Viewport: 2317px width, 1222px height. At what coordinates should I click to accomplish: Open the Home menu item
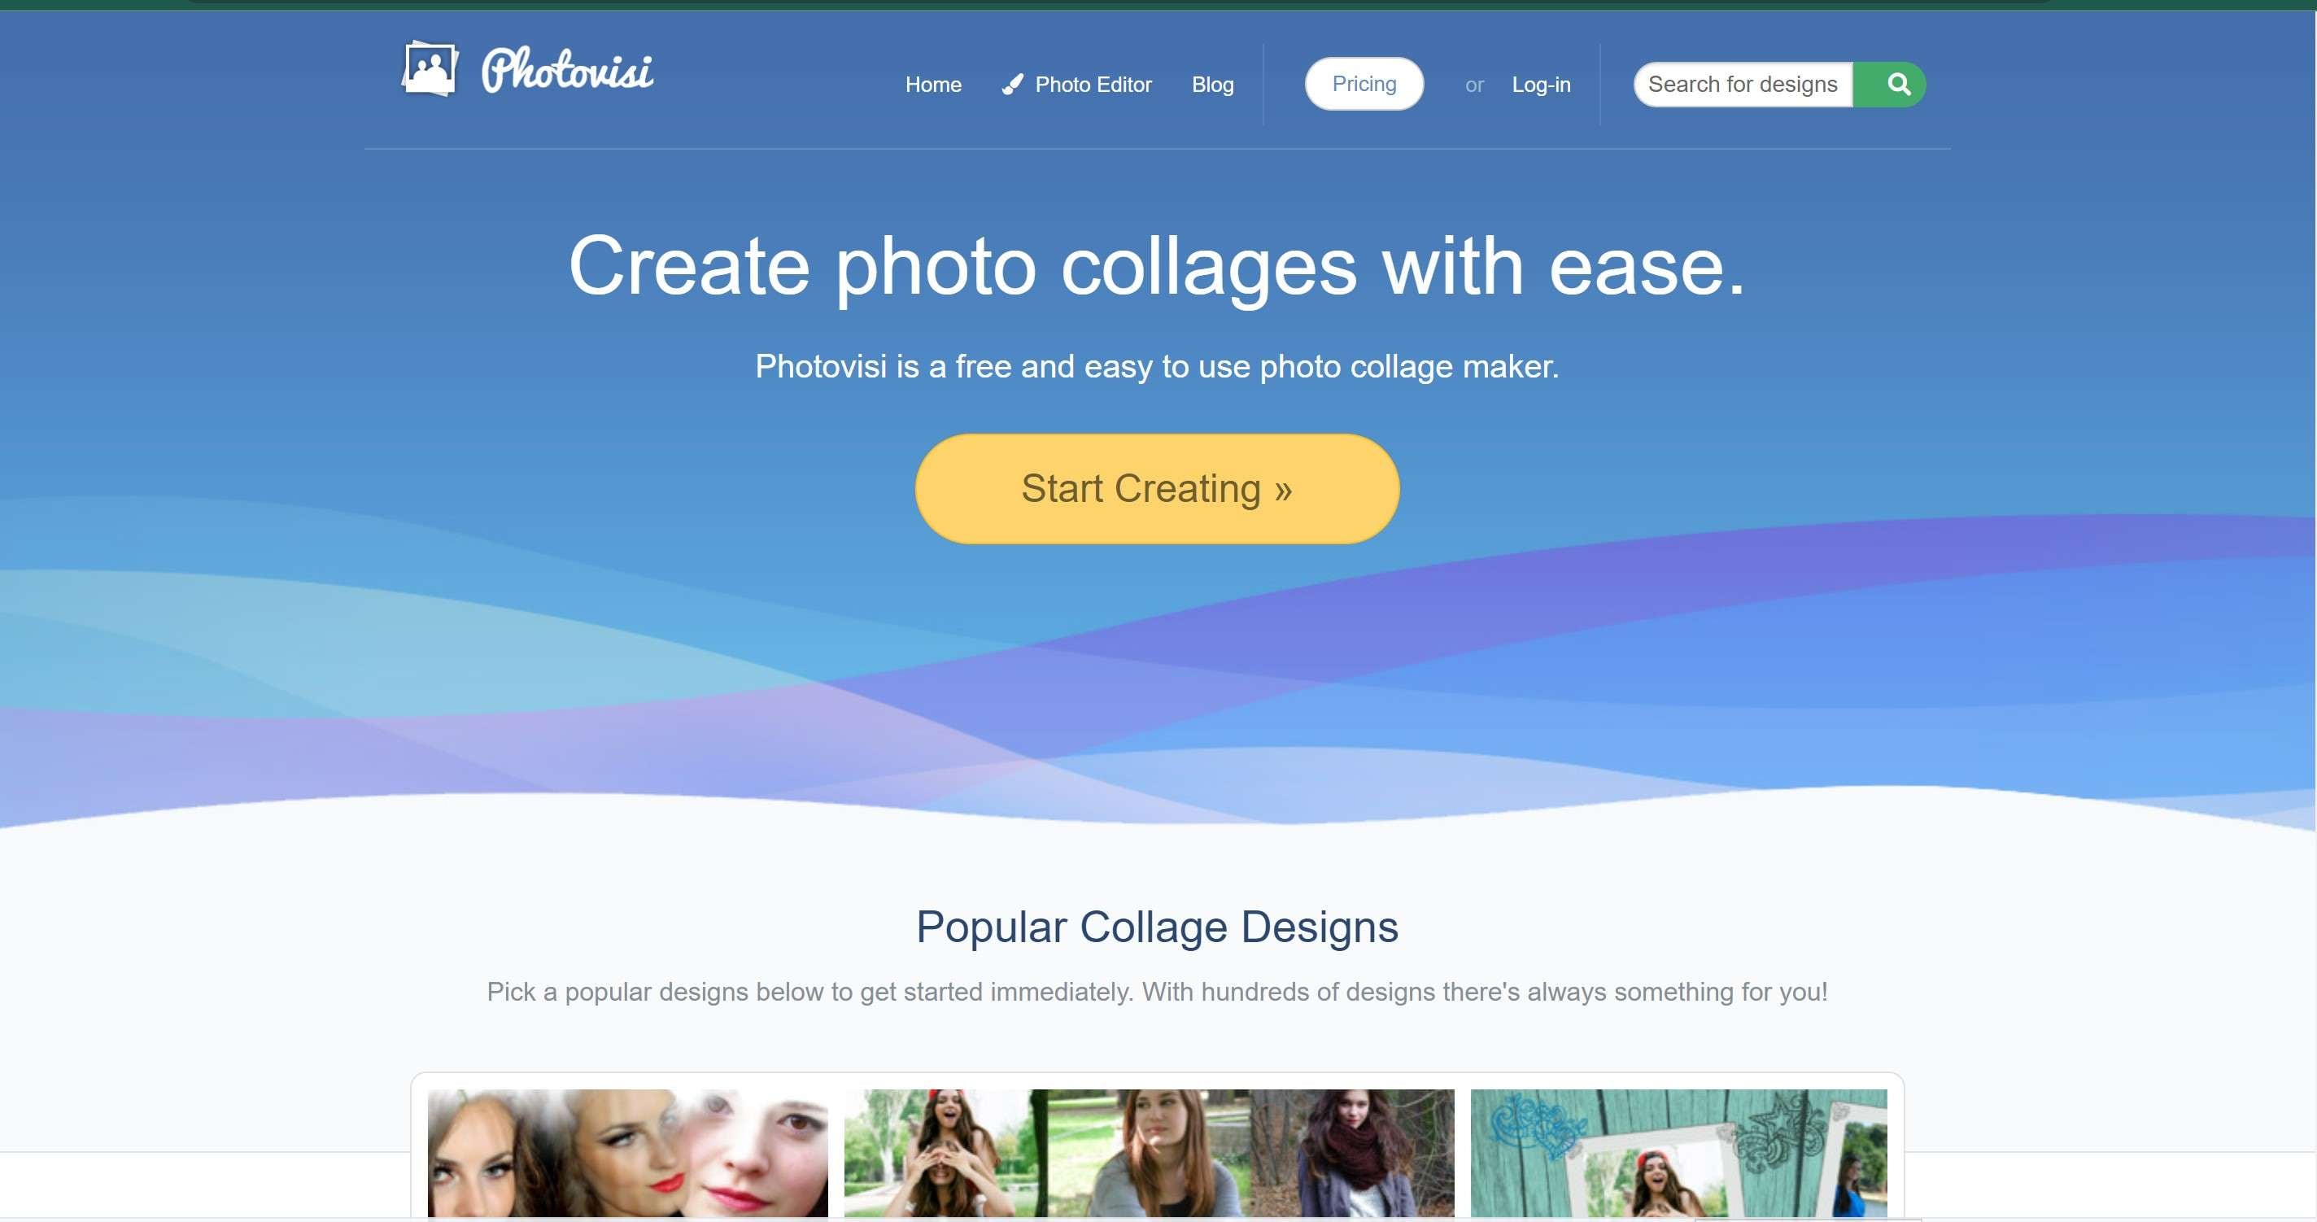(x=932, y=85)
